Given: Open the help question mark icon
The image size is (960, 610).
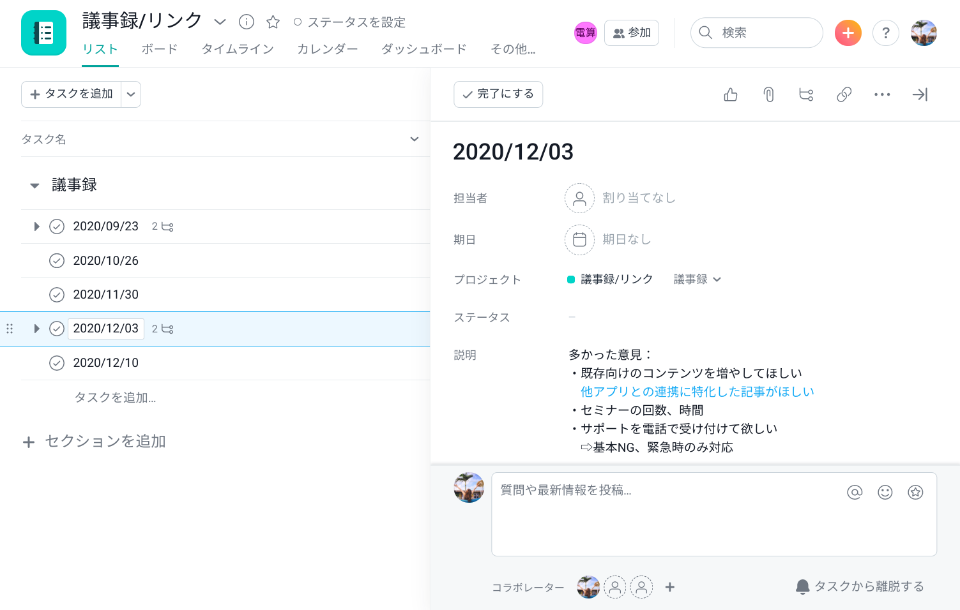Looking at the screenshot, I should point(886,33).
